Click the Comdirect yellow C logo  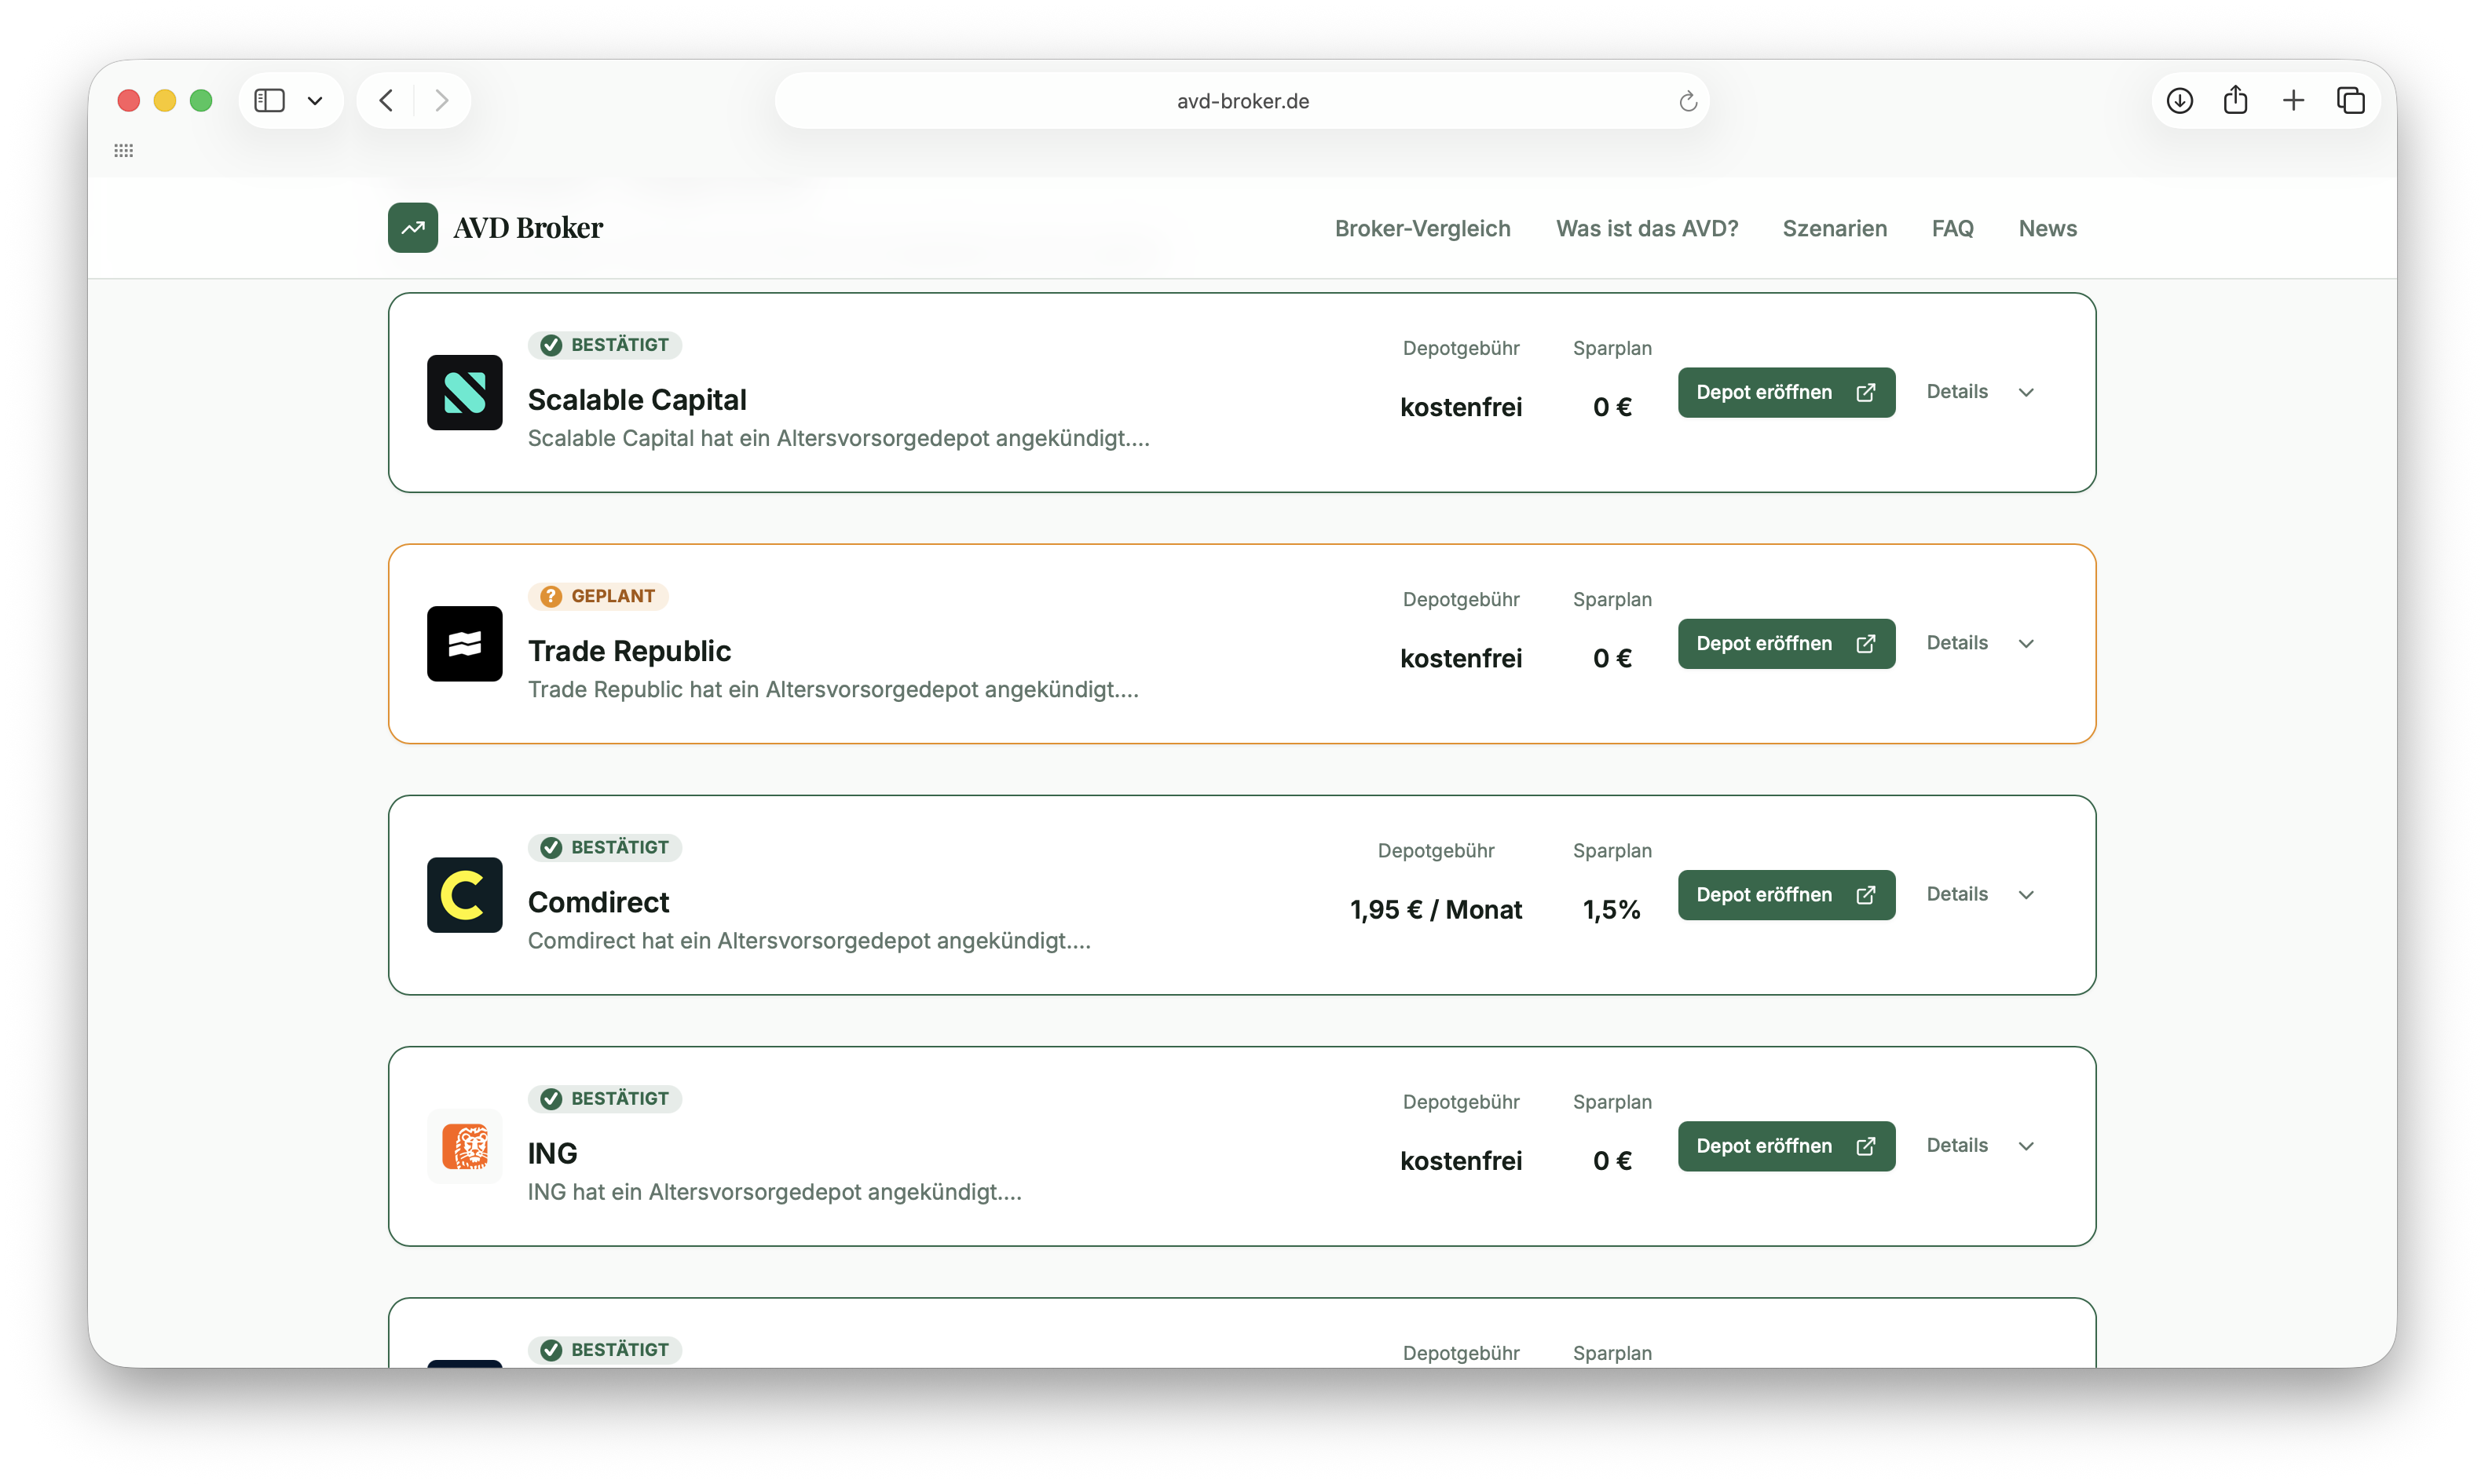464,894
